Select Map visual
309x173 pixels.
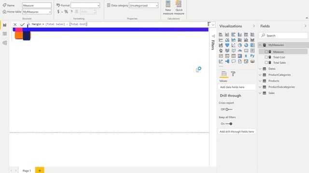221,50
